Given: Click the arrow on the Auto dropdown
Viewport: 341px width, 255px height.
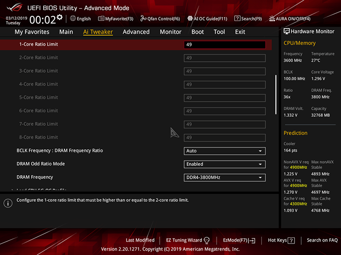Looking at the screenshot, I should 260,151.
